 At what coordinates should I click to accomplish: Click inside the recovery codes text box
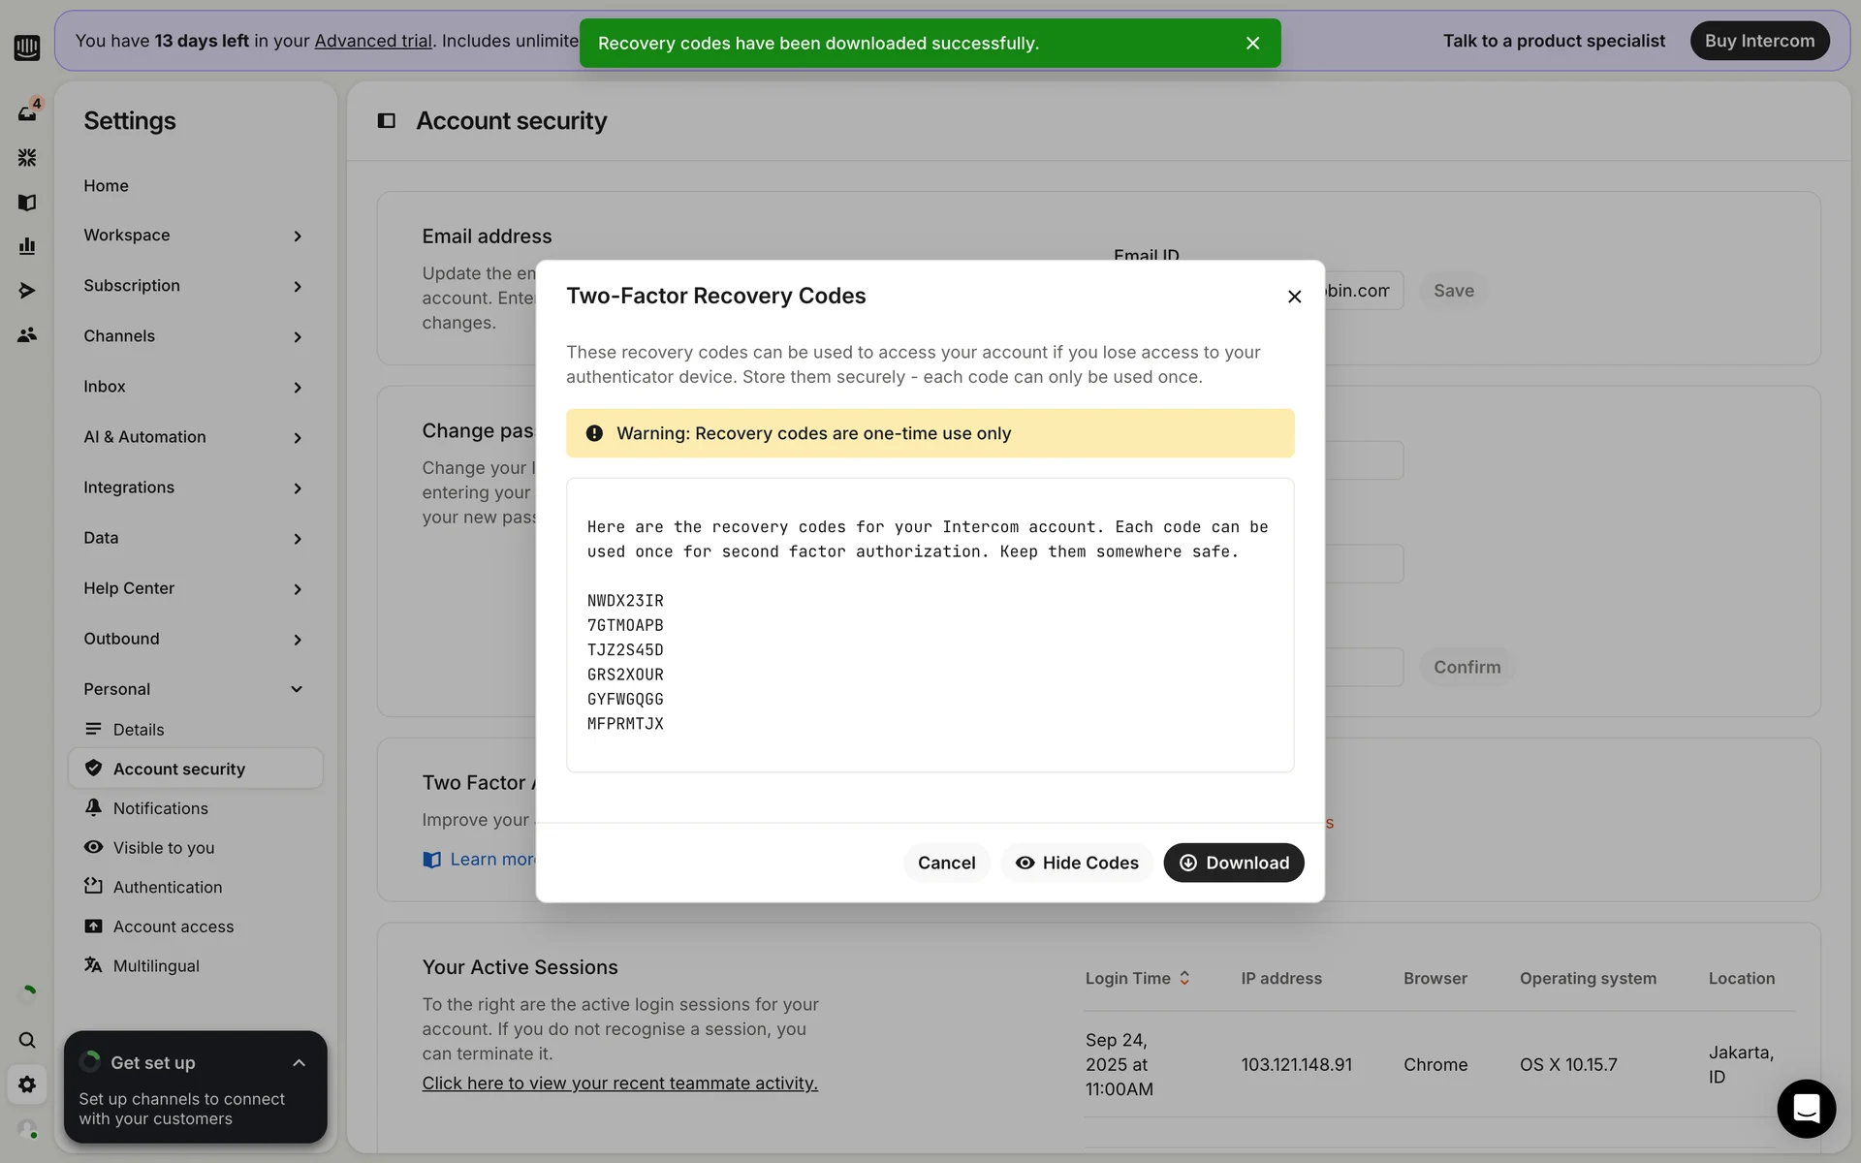pyautogui.click(x=930, y=625)
